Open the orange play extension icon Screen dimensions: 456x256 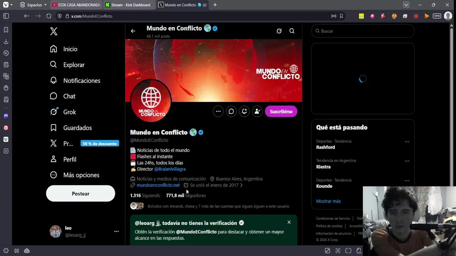(426, 16)
